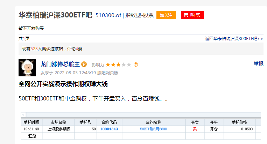Click the 华泰柏瑞沪深300ETF吧 forum title
Screen dimensions: 267x144
(x=55, y=15)
